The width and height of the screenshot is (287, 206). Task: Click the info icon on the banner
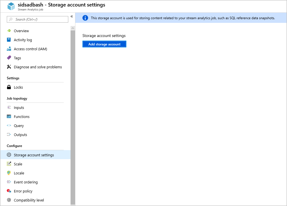coord(85,18)
